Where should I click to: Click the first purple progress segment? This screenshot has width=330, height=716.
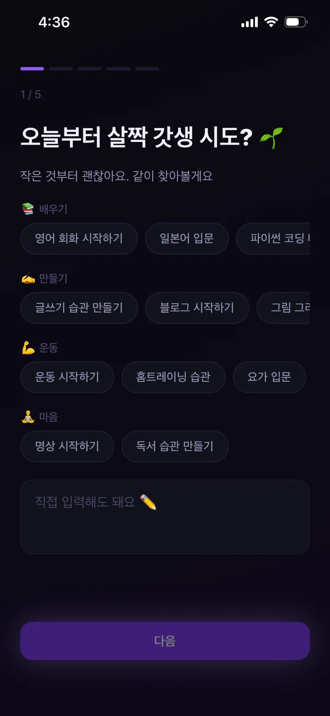(x=32, y=69)
